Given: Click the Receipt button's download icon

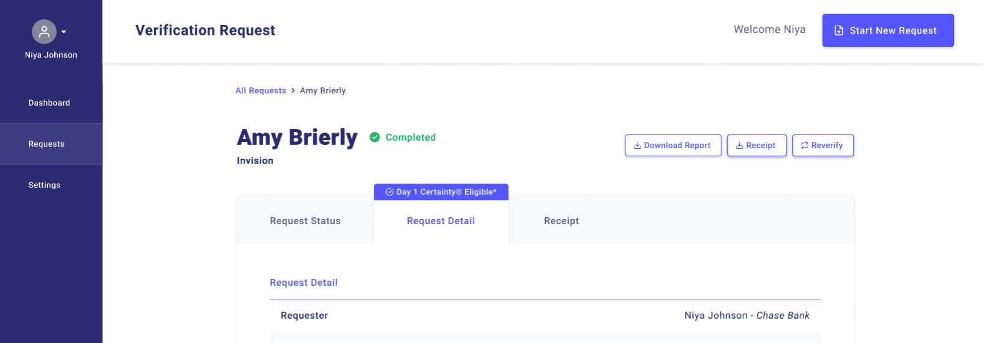Looking at the screenshot, I should [x=739, y=146].
